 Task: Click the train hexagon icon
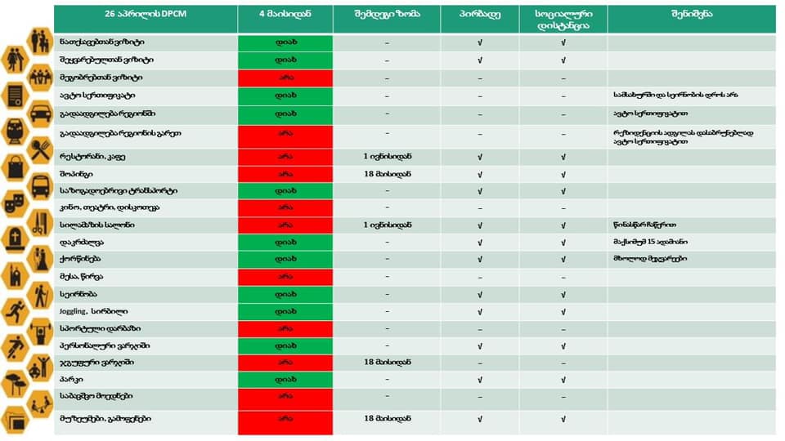point(16,131)
